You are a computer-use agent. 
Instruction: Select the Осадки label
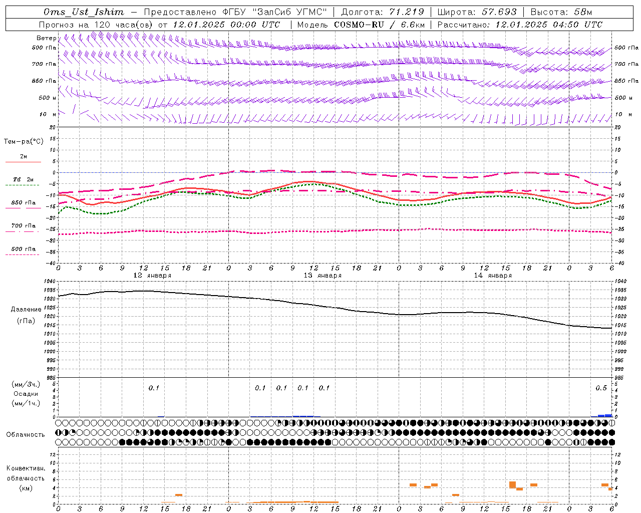click(x=26, y=394)
